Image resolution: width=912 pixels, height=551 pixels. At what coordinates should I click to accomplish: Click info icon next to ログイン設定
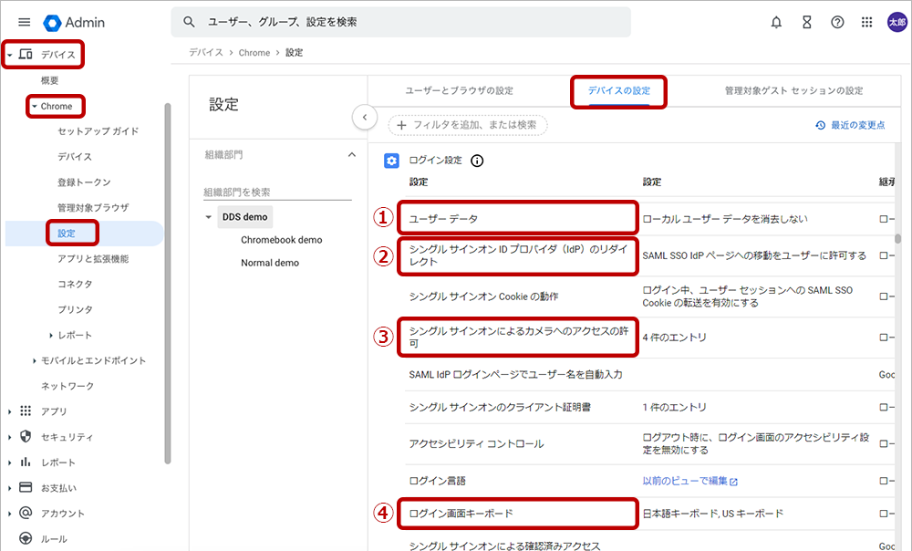pos(477,161)
